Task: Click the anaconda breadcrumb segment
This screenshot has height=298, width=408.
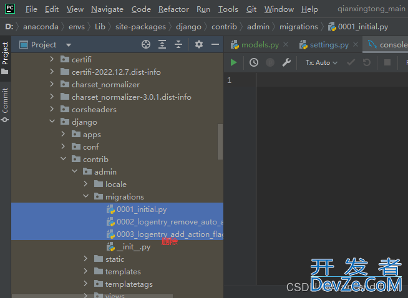Action: pos(41,27)
